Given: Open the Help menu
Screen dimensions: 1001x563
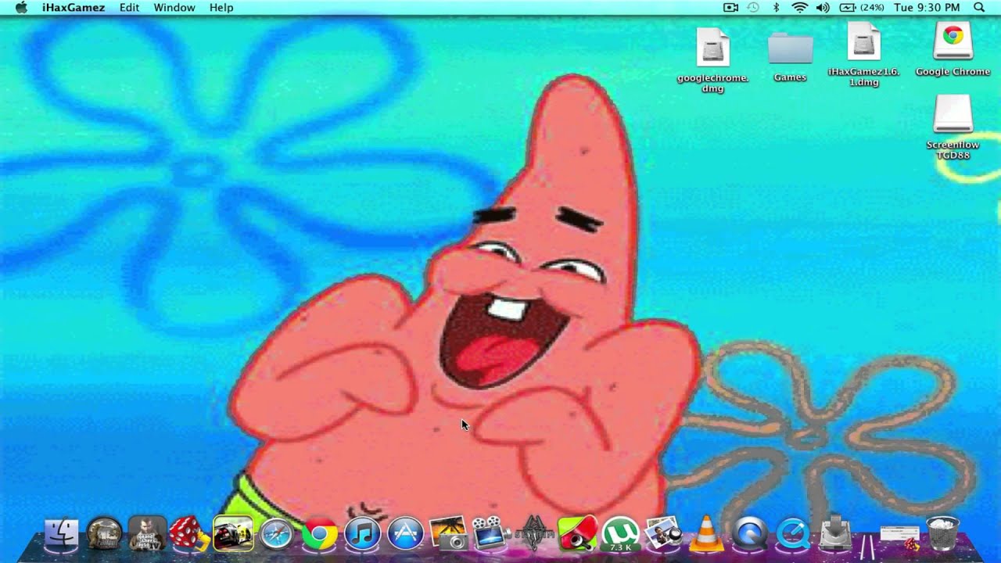Looking at the screenshot, I should [221, 7].
